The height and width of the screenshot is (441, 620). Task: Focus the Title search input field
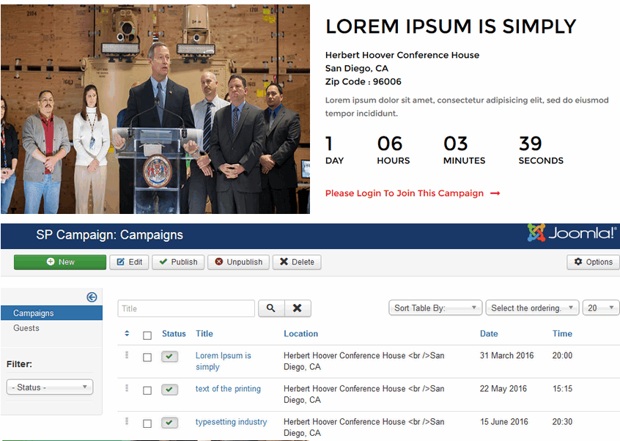coord(186,308)
